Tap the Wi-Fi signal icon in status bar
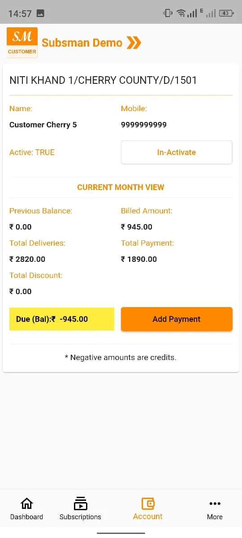 click(181, 13)
